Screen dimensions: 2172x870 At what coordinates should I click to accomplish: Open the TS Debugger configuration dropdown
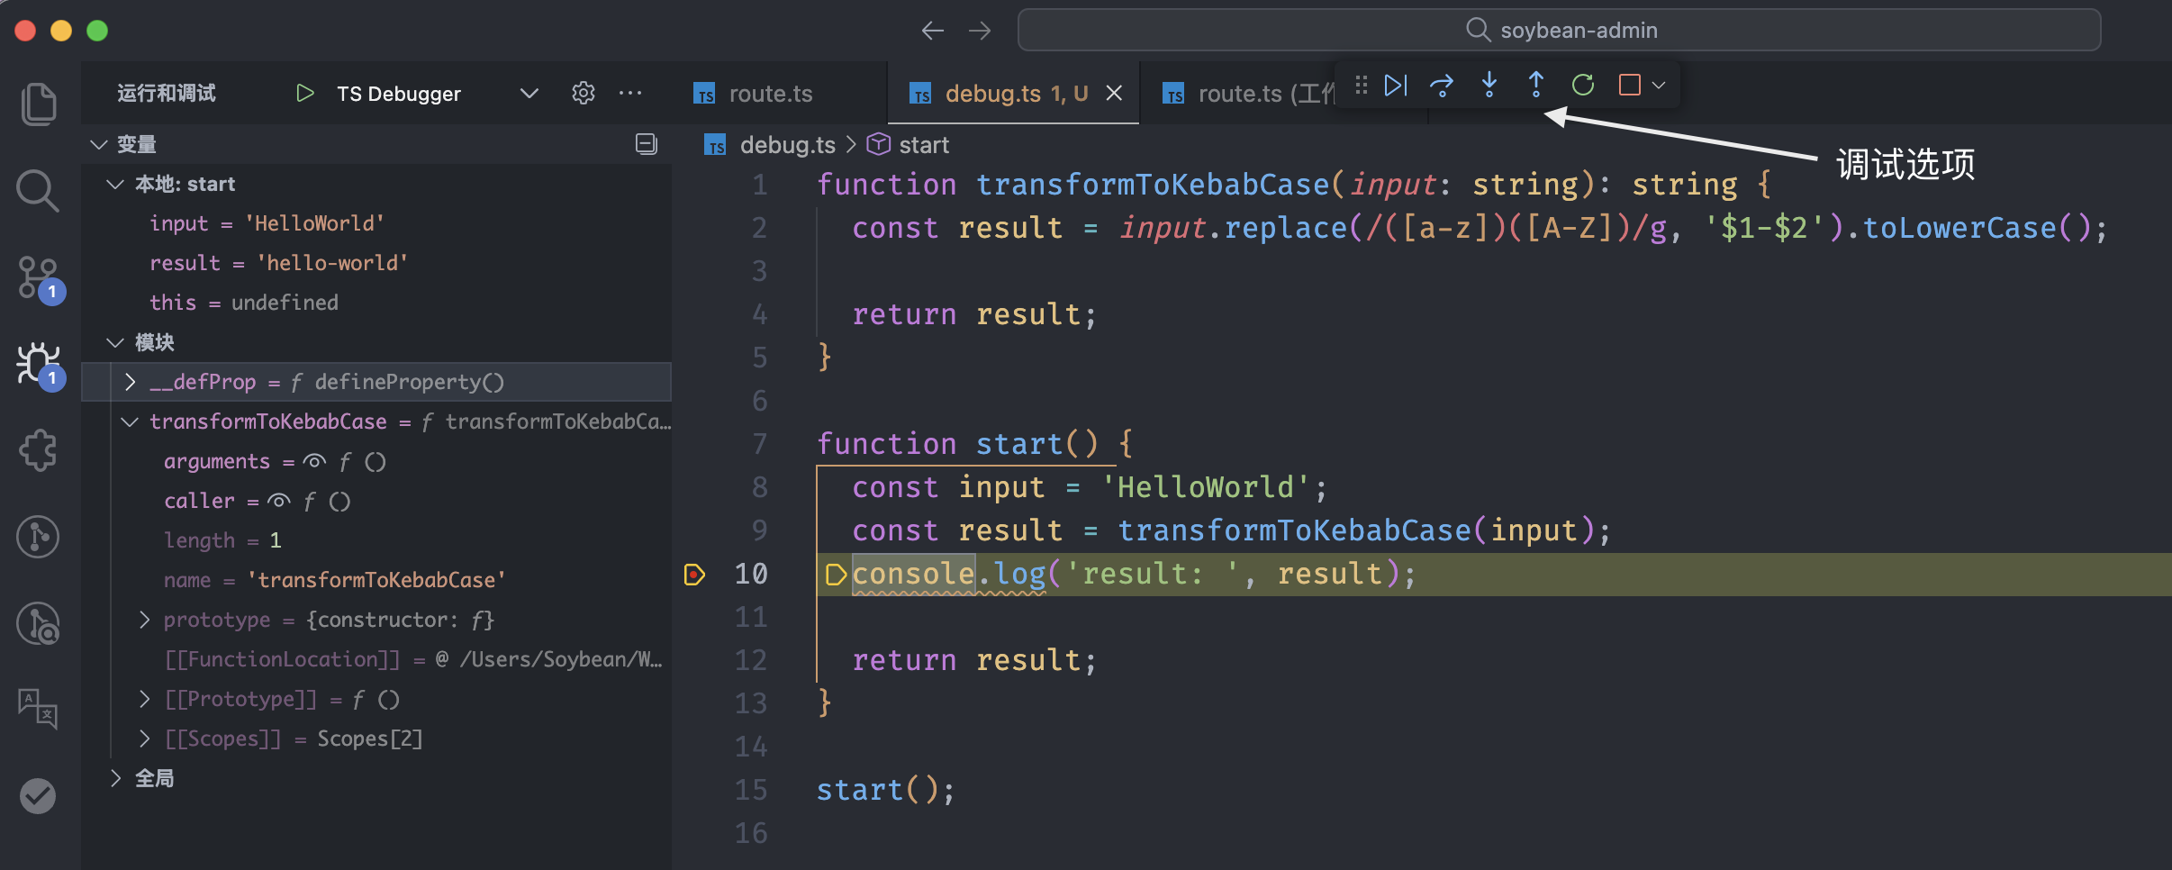529,94
